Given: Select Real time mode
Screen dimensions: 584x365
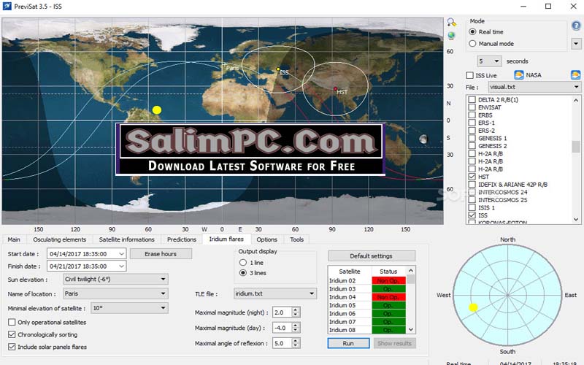Looking at the screenshot, I should [x=472, y=31].
